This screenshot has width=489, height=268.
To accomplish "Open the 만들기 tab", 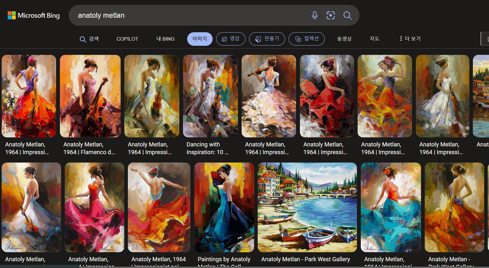I will pyautogui.click(x=267, y=39).
